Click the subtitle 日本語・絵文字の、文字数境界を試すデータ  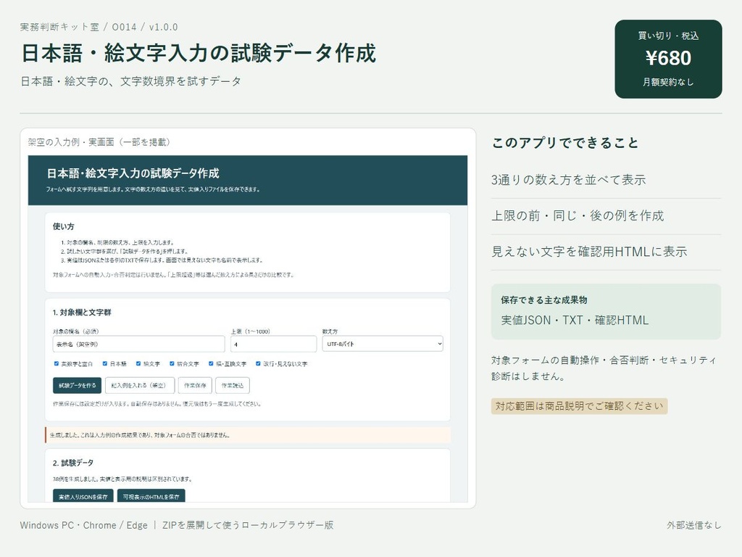point(130,81)
